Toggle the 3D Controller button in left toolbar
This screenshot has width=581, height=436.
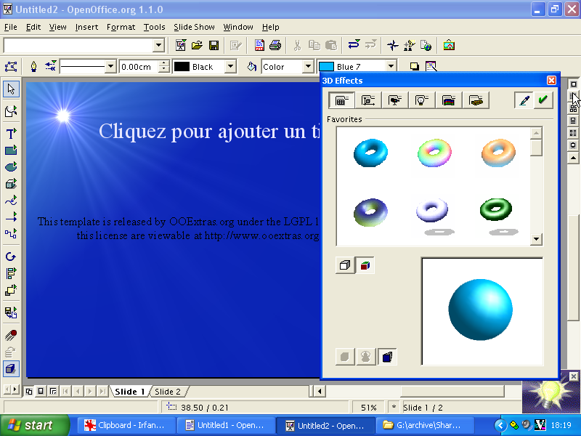click(x=11, y=369)
